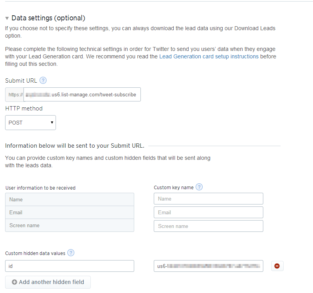Focus the hidden field key containing id
This screenshot has width=313, height=293.
[70, 266]
